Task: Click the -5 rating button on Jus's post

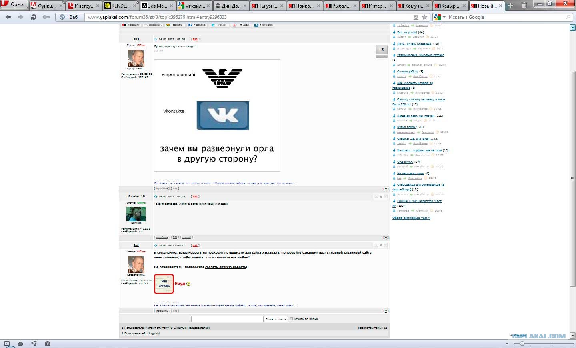Action: 382,50
